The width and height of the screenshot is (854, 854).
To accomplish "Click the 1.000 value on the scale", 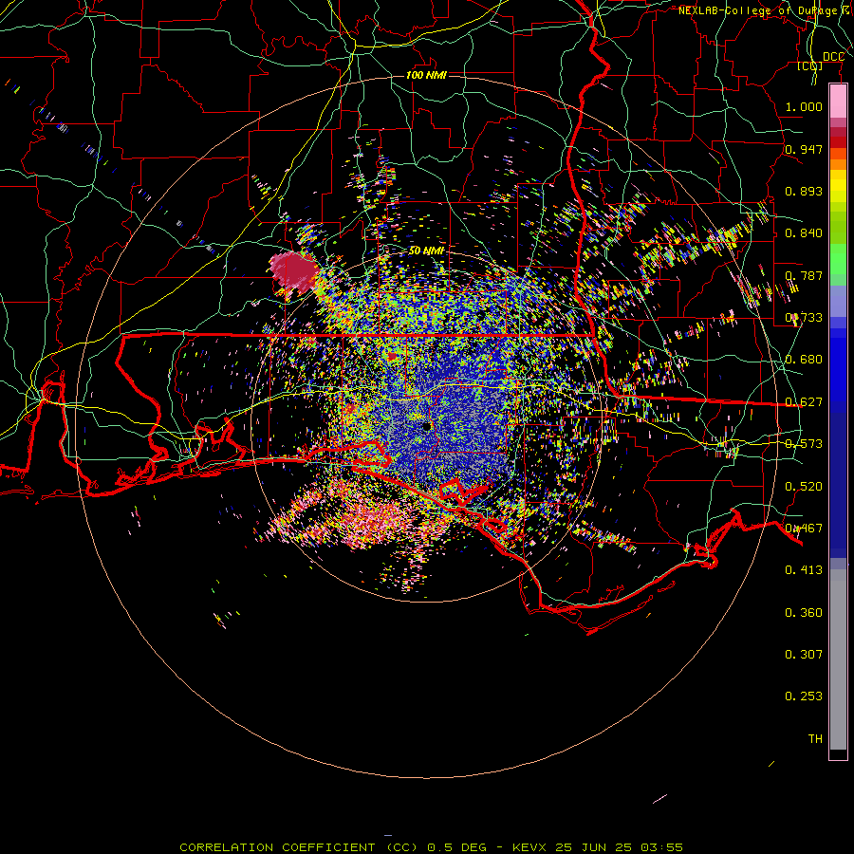I will tap(804, 106).
